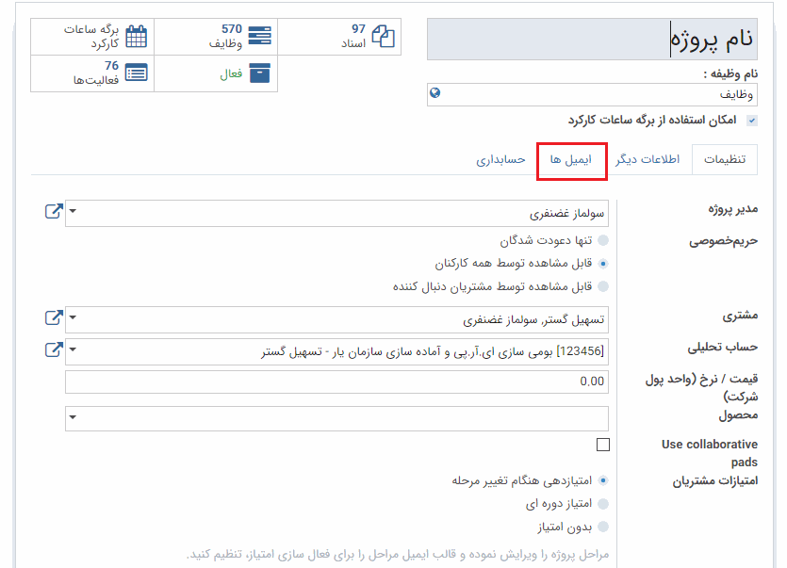Select visible to following customers radio option
Image resolution: width=787 pixels, height=568 pixels.
click(x=603, y=286)
